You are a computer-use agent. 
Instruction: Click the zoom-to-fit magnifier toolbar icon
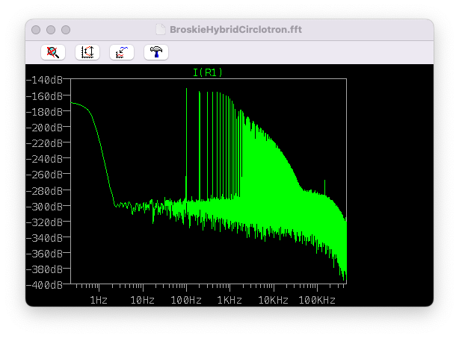[x=53, y=52]
